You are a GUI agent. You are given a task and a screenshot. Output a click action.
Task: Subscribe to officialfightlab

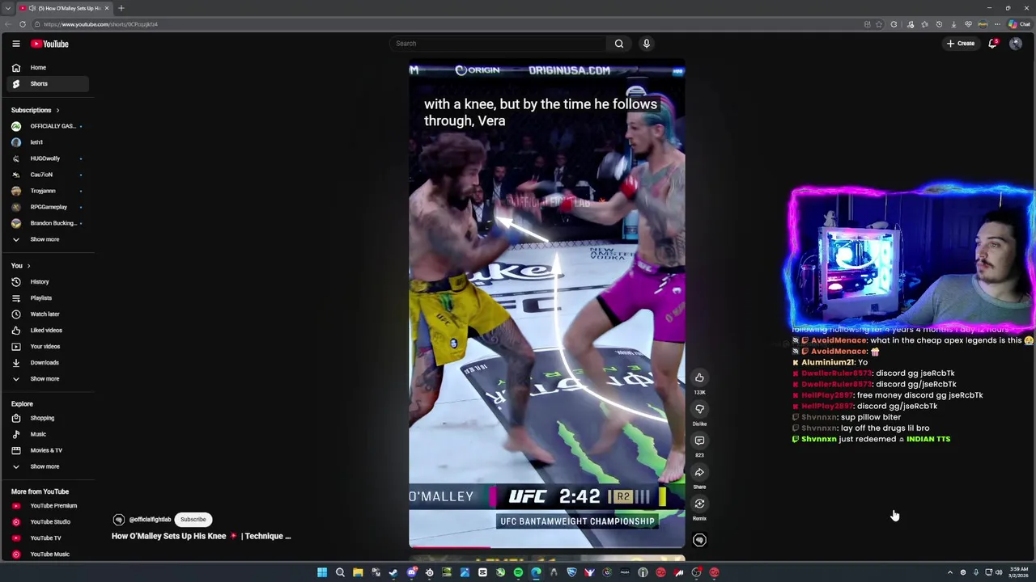193,520
